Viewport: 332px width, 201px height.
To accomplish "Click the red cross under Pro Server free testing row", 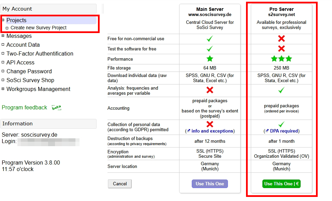I will pyautogui.click(x=281, y=49).
